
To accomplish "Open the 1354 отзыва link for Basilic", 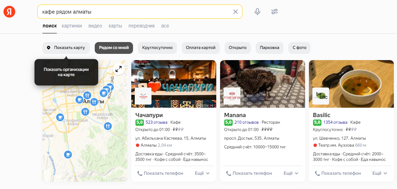I will tap(335, 122).
